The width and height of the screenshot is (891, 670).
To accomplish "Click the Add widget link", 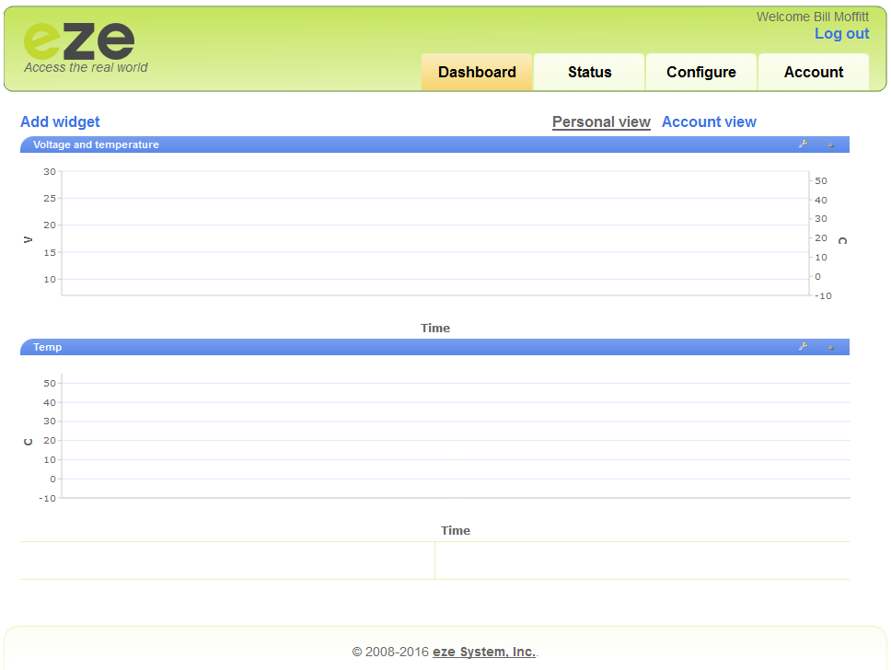I will click(x=60, y=121).
